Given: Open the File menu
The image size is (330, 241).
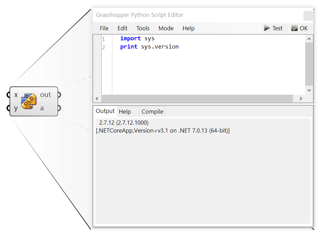Looking at the screenshot, I should point(104,28).
